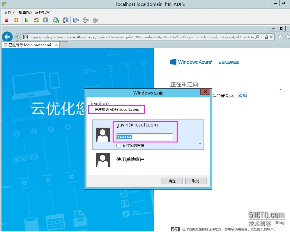The width and height of the screenshot is (290, 232).
Task: Click the gavin@iiosoft.com username text
Action: tap(137, 125)
